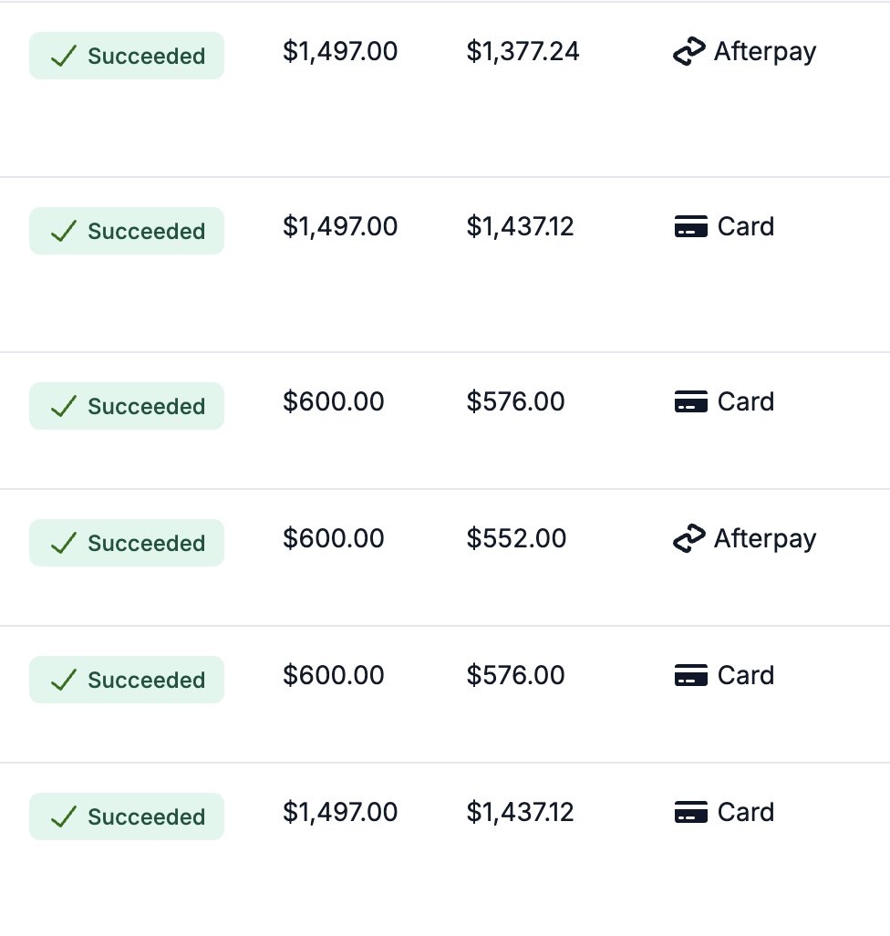The width and height of the screenshot is (890, 936).
Task: Click Card icon in the last payment row
Action: pyautogui.click(x=691, y=813)
